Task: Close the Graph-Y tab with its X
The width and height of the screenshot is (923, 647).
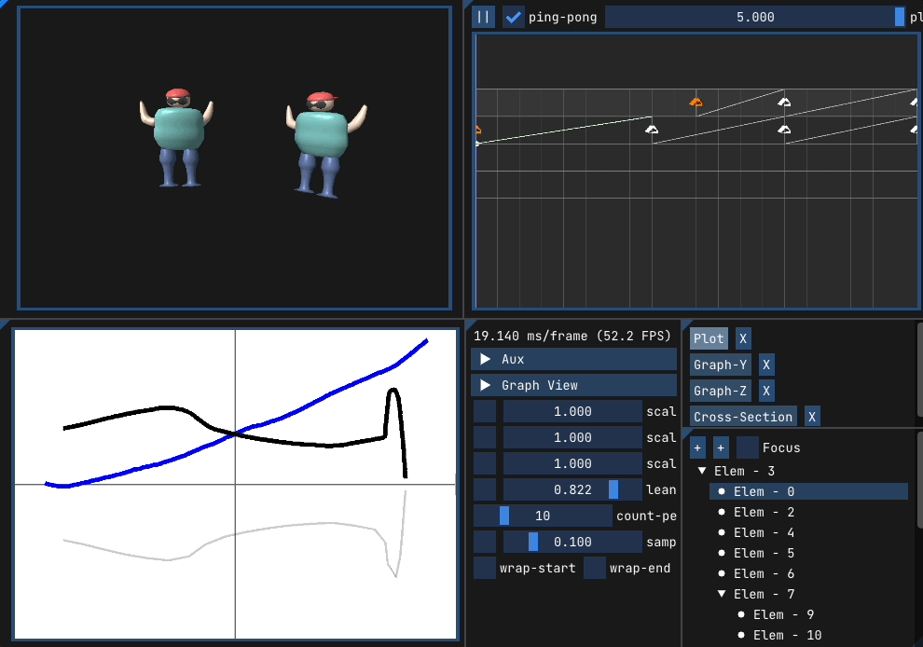Action: [765, 365]
